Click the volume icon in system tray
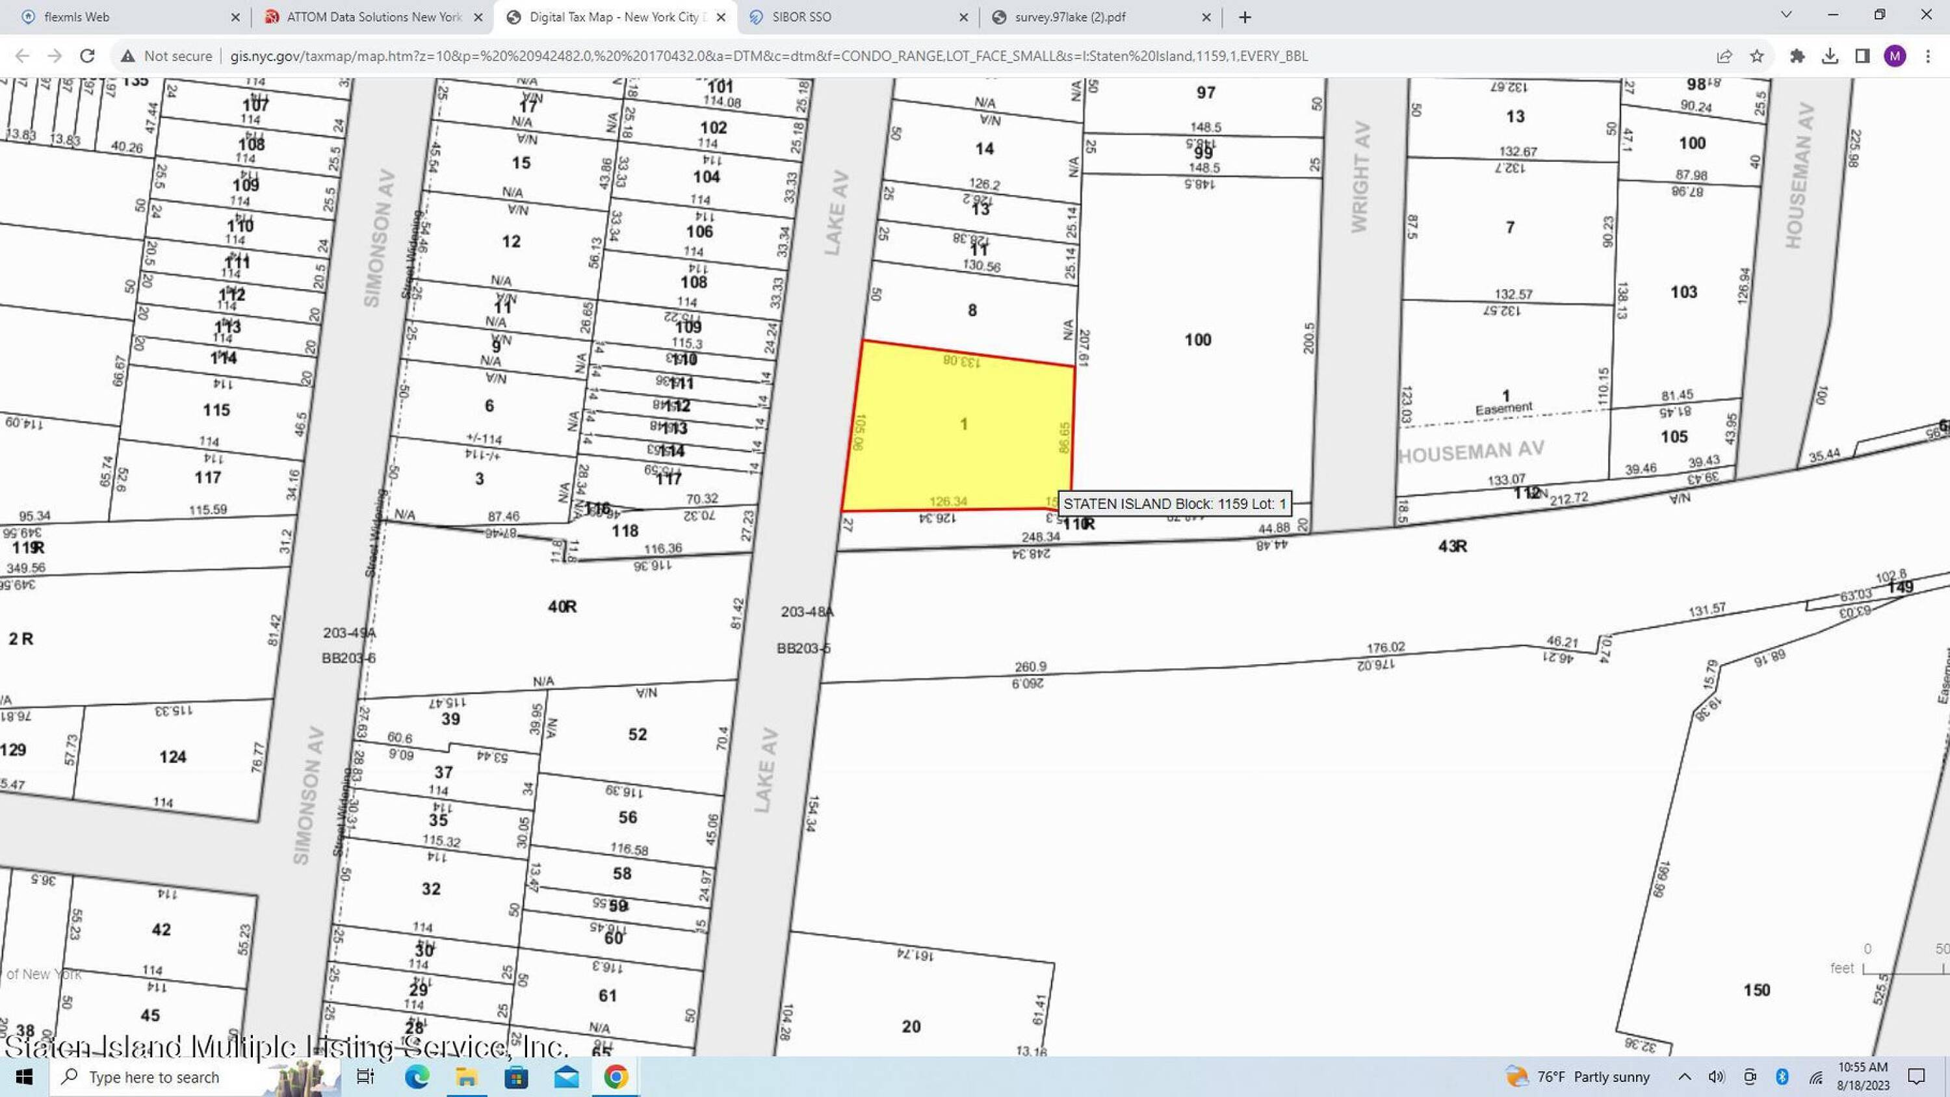This screenshot has width=1950, height=1097. click(x=1716, y=1077)
